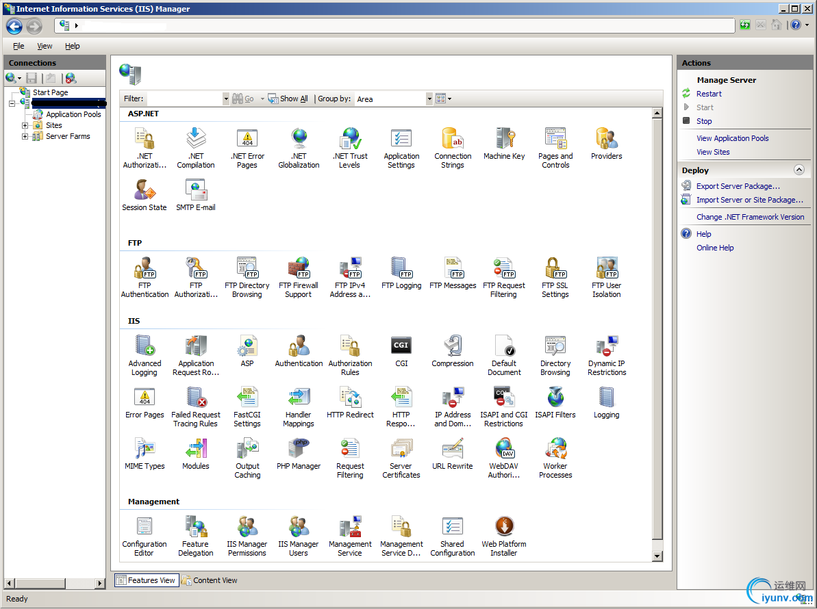Click Change .NET Framework Version
The height and width of the screenshot is (609, 817).
coord(751,216)
